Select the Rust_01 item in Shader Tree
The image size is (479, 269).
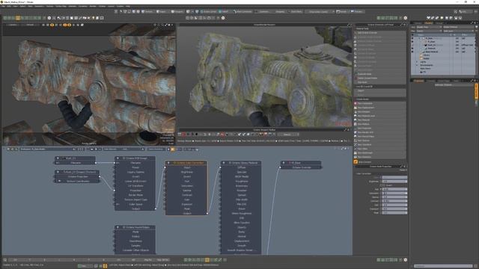(x=432, y=45)
